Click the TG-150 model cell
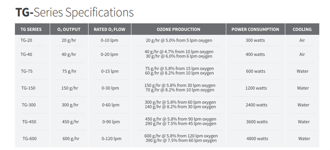 click(28, 88)
